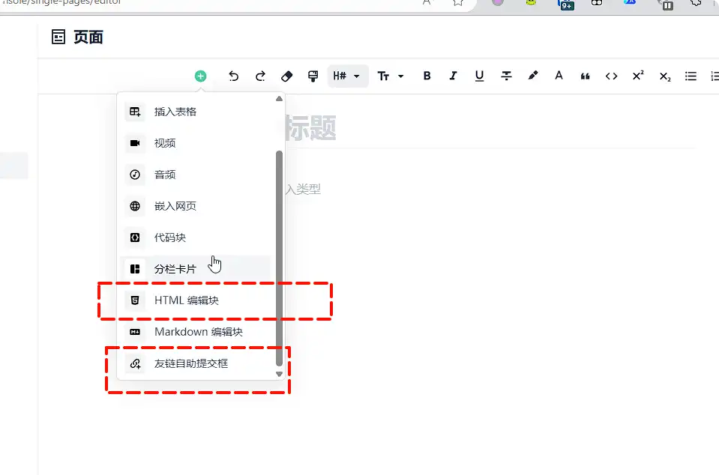This screenshot has width=719, height=475.
Task: Select the format painter tool
Action: [x=313, y=76]
